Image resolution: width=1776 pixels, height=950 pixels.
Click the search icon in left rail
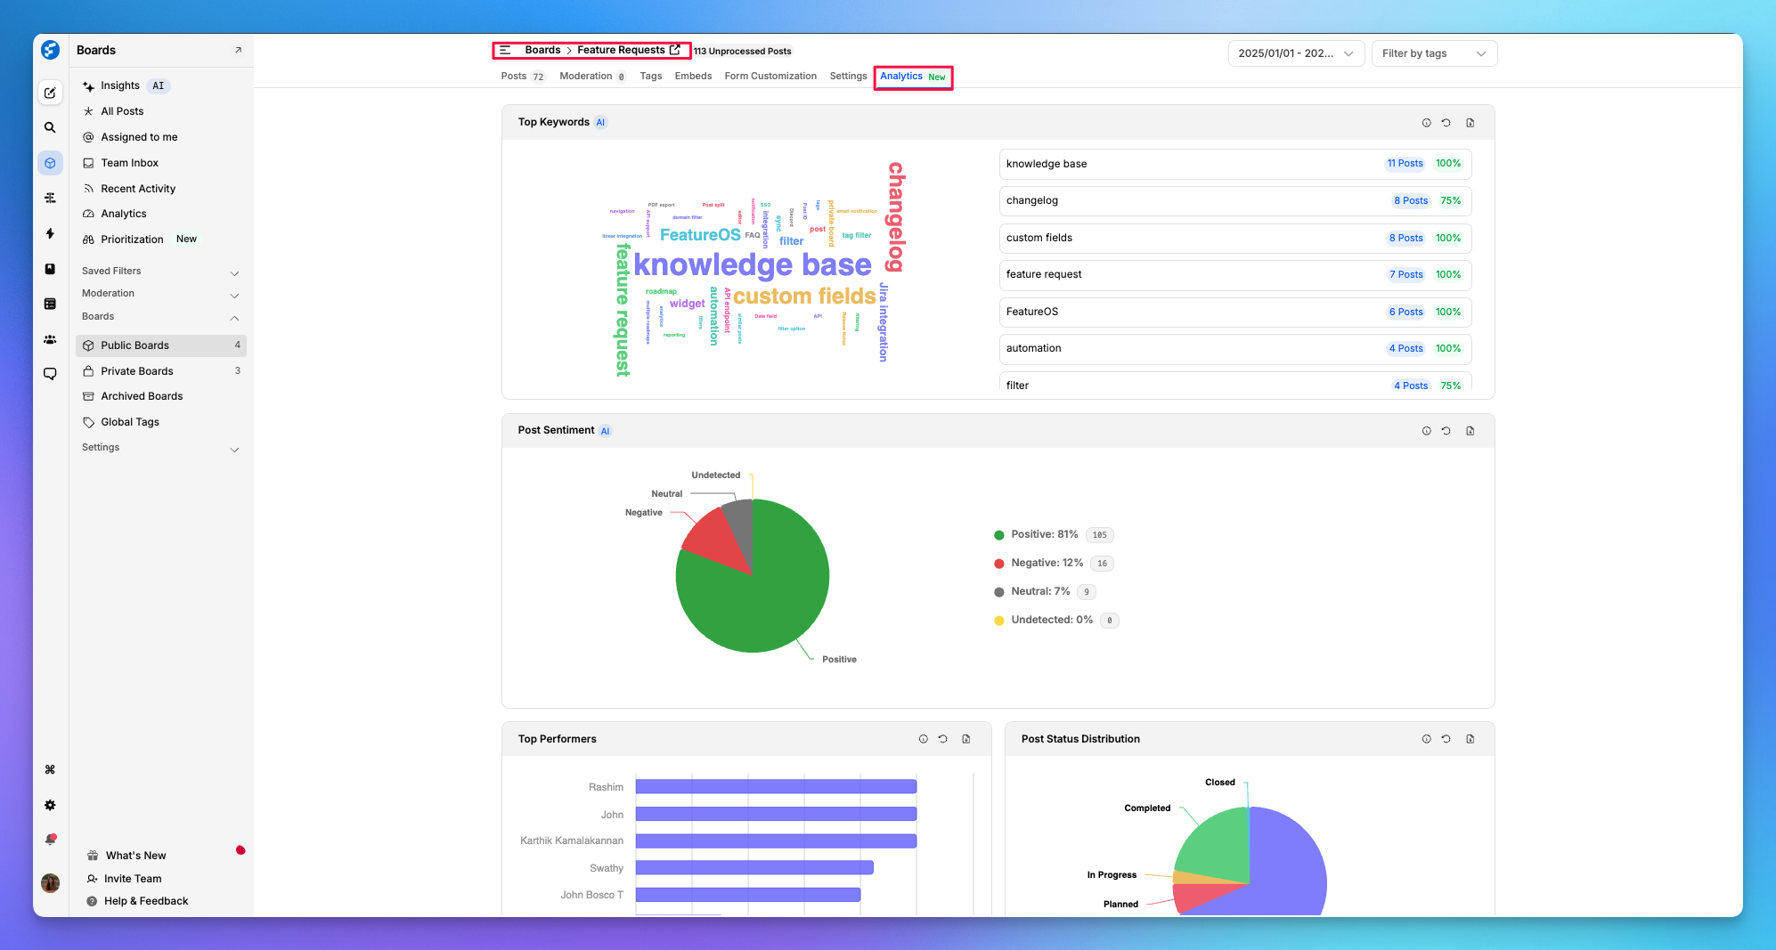50,128
